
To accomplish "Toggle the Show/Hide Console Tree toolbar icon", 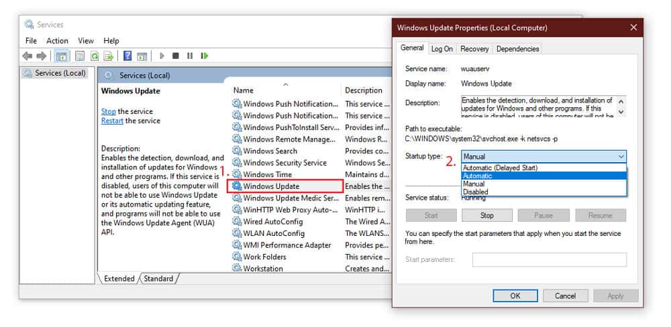I will click(x=61, y=56).
